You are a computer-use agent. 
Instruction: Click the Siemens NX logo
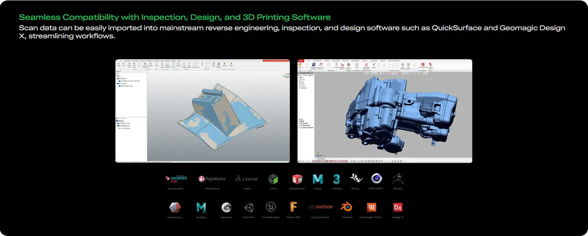click(175, 179)
